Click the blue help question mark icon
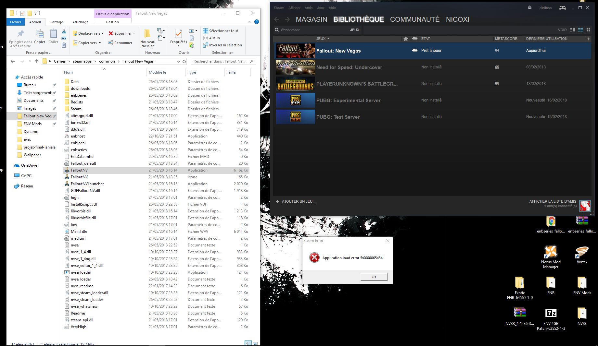 [257, 22]
